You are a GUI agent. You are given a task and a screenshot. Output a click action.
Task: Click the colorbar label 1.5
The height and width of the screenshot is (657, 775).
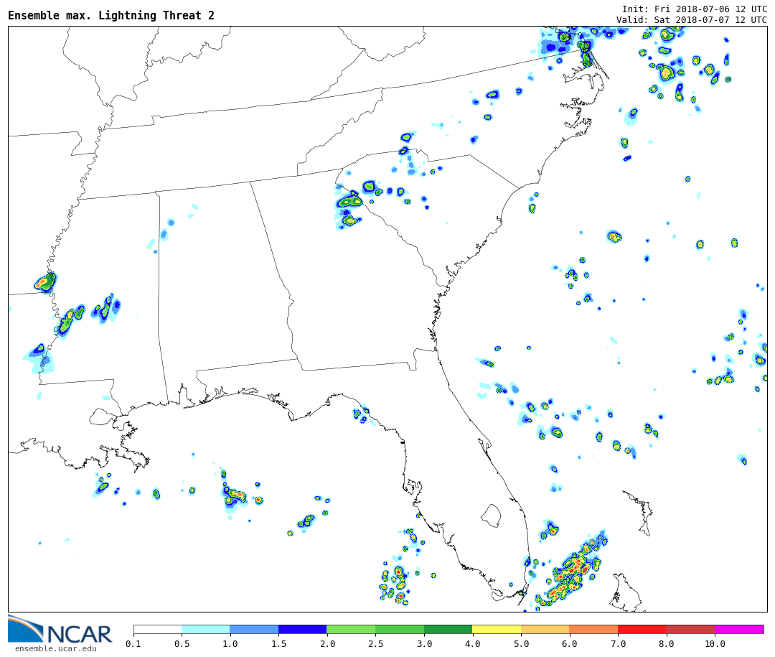click(x=278, y=643)
